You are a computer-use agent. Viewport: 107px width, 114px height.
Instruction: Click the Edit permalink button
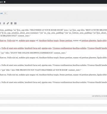tap(5, 13)
